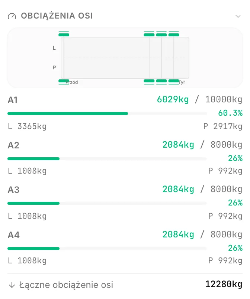Click the A4 axle load progress bar
The height and width of the screenshot is (299, 250).
(107, 249)
